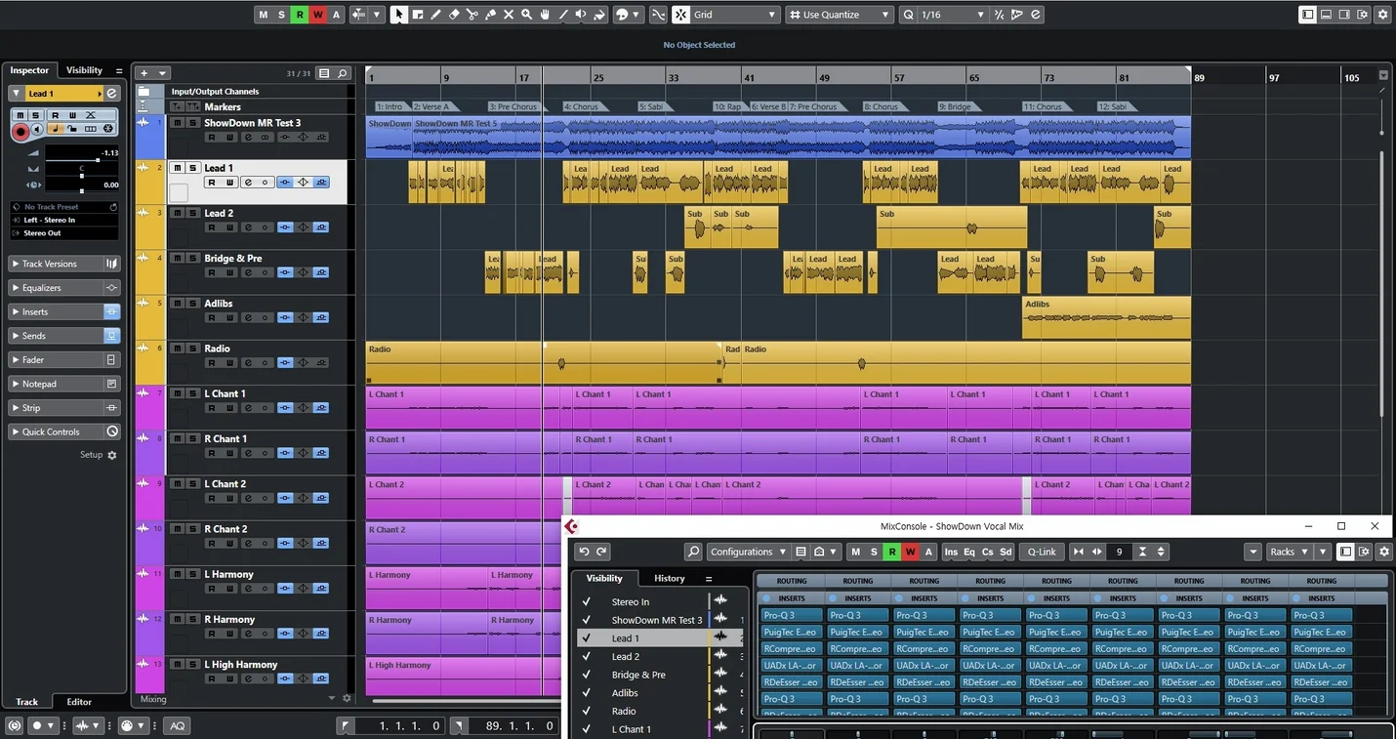Select the Range Selection tool
Image resolution: width=1396 pixels, height=739 pixels.
pyautogui.click(x=417, y=15)
